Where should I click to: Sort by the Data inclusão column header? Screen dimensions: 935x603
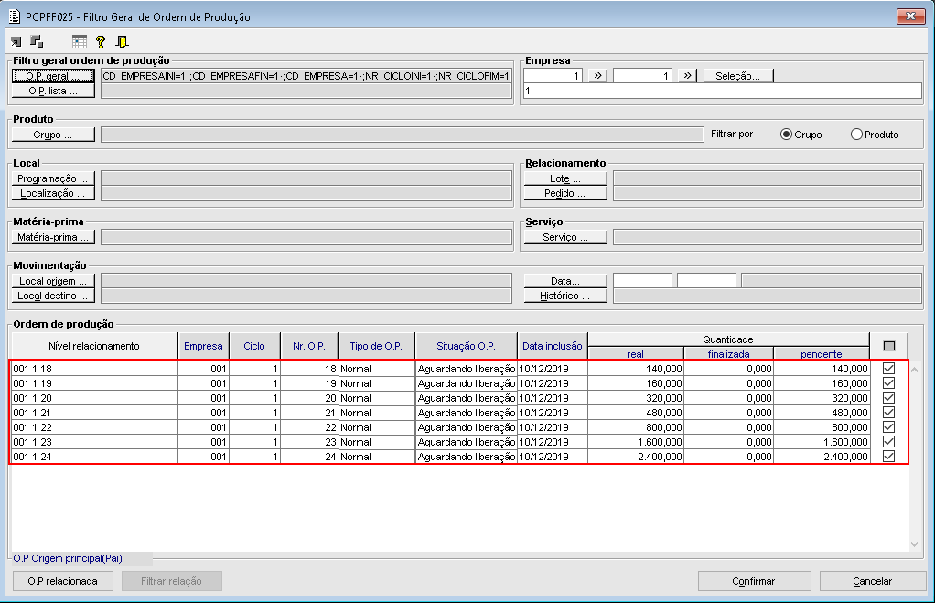[x=553, y=346]
